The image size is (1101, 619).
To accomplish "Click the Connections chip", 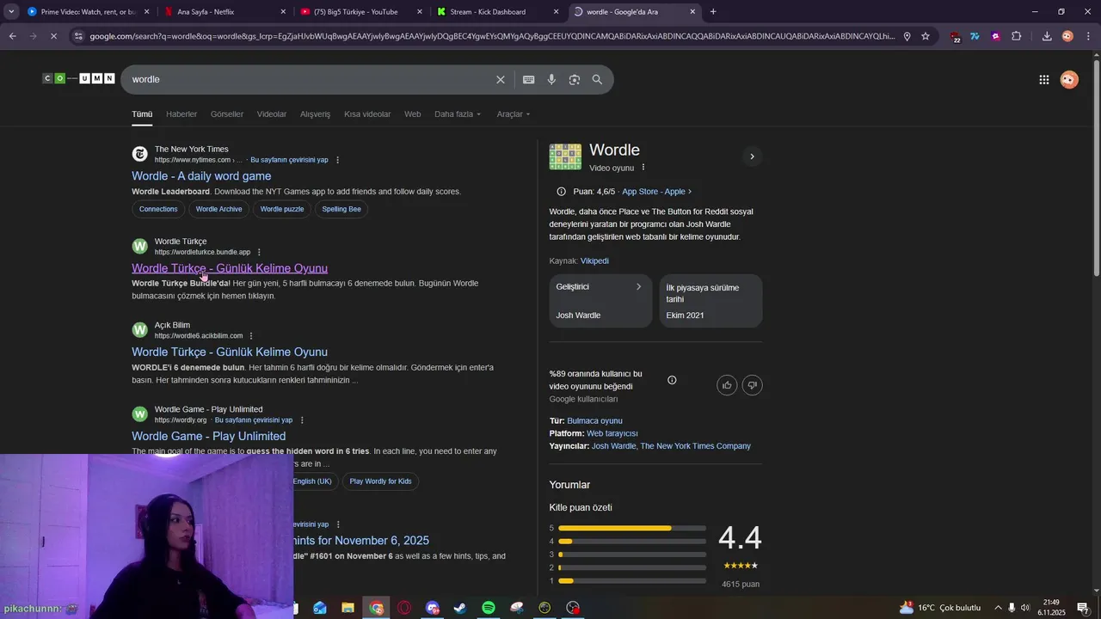I will pos(158,209).
